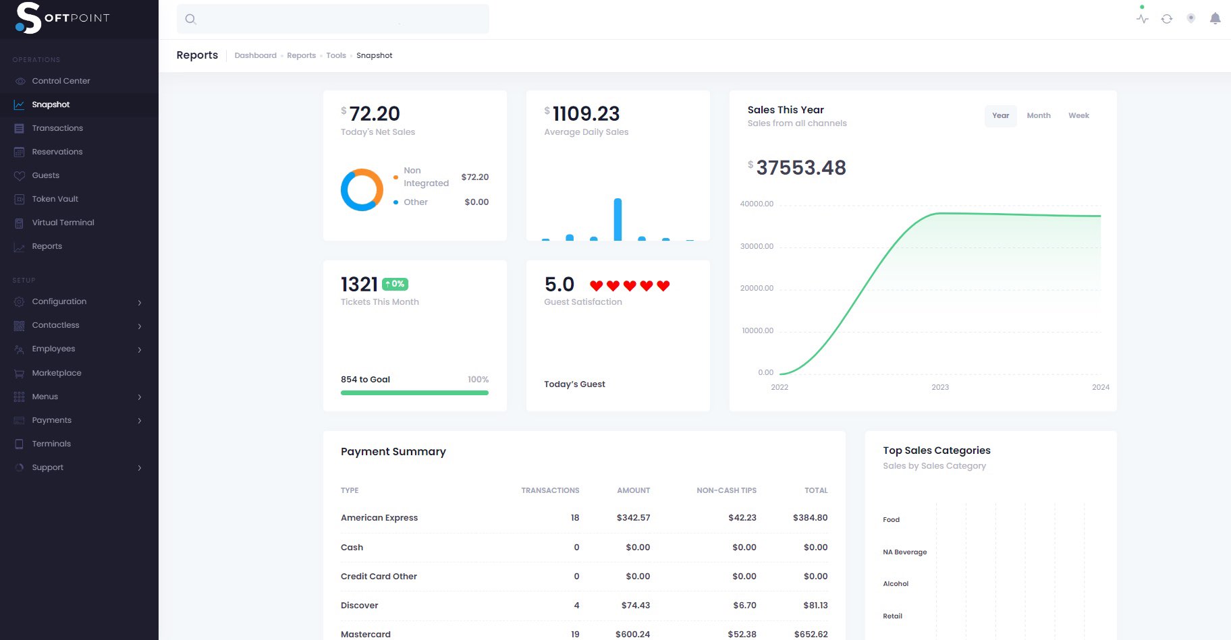Click the Transactions list icon
This screenshot has height=640, width=1231.
click(20, 128)
